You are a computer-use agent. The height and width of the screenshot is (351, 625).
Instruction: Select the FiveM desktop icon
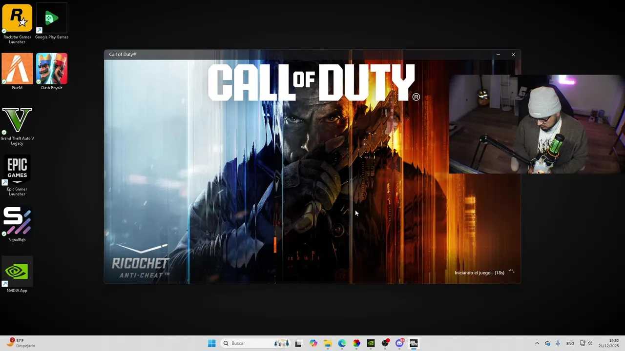click(x=17, y=71)
